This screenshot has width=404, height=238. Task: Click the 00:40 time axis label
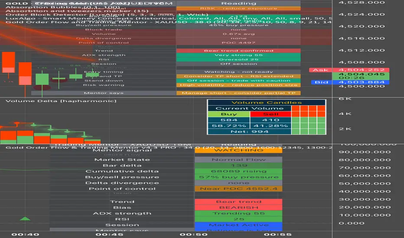pos(25,235)
